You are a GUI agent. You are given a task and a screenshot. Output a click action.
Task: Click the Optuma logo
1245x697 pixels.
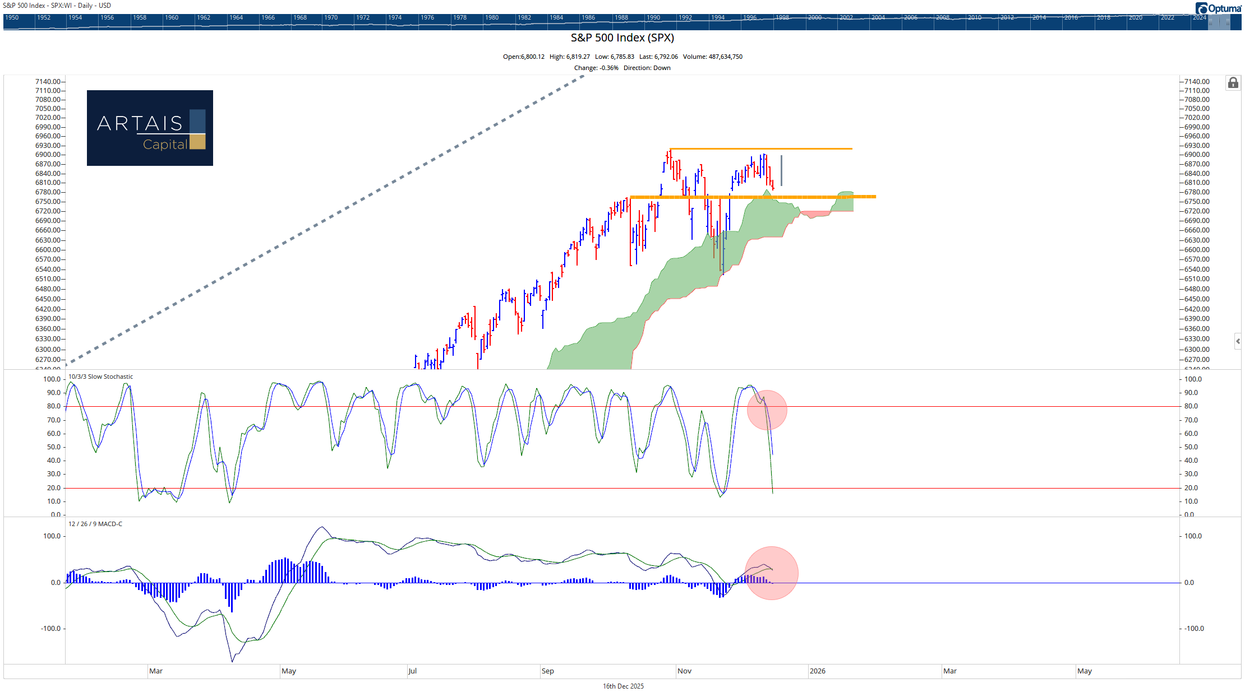[x=1218, y=8]
